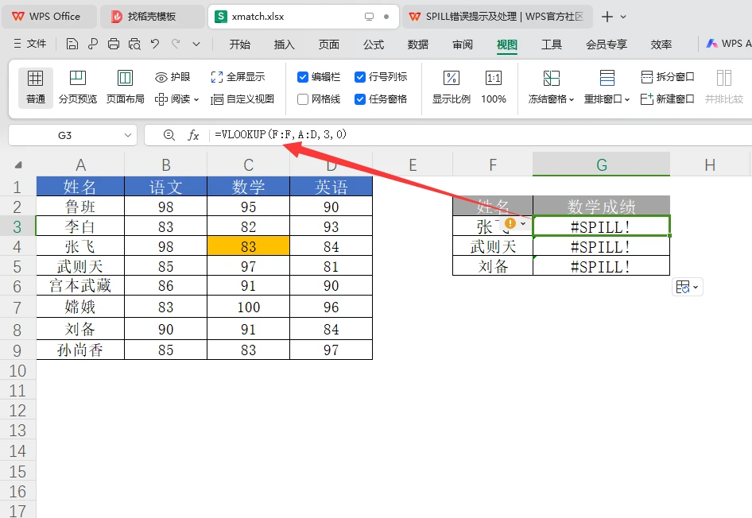
Task: Click the save icon in quick toolbar
Action: click(72, 44)
